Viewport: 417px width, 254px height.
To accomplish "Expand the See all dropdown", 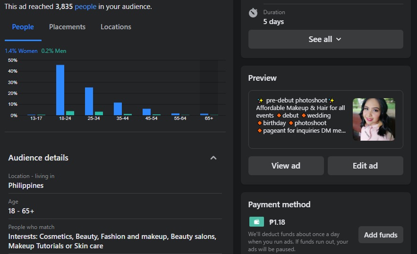I will pos(325,39).
